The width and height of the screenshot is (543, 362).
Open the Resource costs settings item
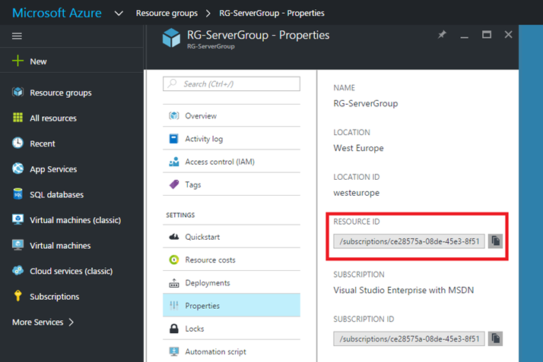[231, 260]
